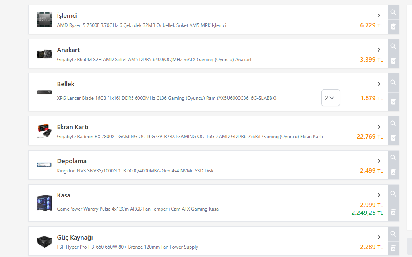The width and height of the screenshot is (412, 257).
Task: Click the search icon in Depolama row
Action: tap(393, 158)
